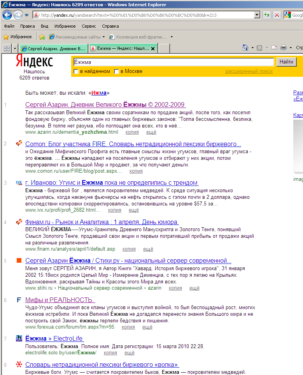
Task: Open the Избранное menu in menu bar
Action: [65, 26]
